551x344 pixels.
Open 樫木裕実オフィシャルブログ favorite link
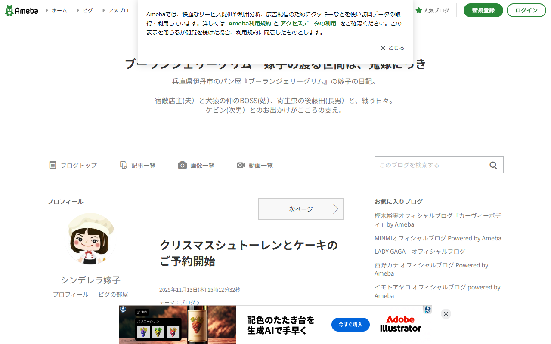coord(438,220)
